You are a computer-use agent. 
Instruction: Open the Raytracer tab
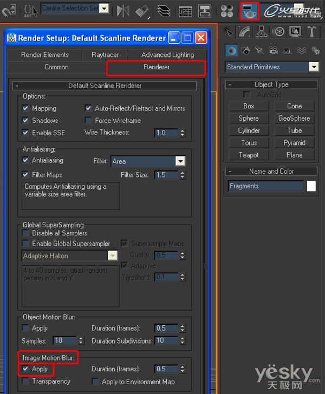[x=105, y=55]
